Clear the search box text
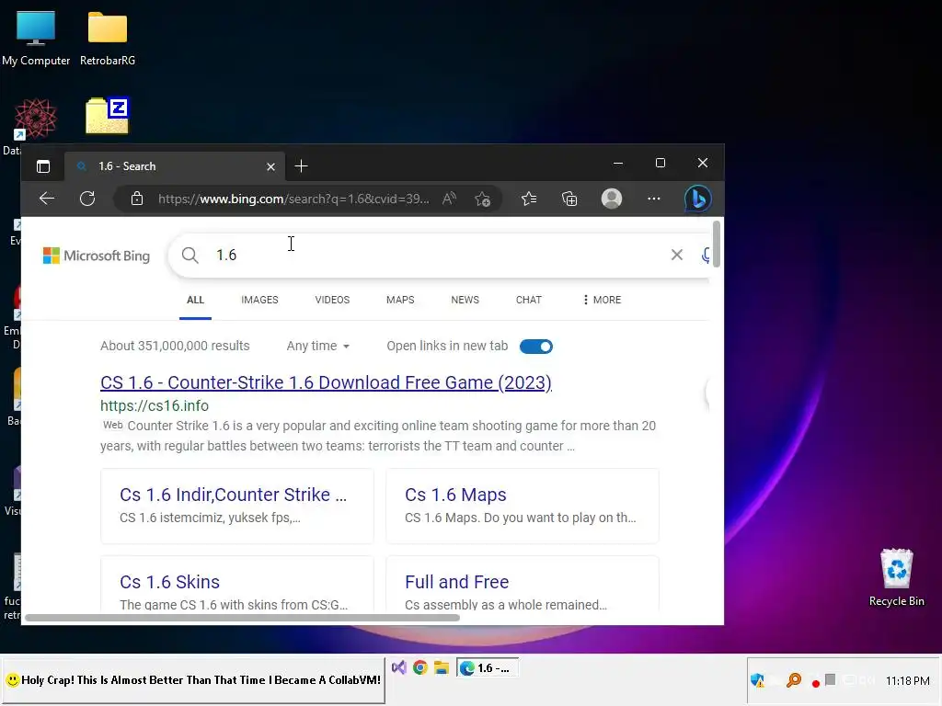Viewport: 942px width, 706px height. [677, 256]
